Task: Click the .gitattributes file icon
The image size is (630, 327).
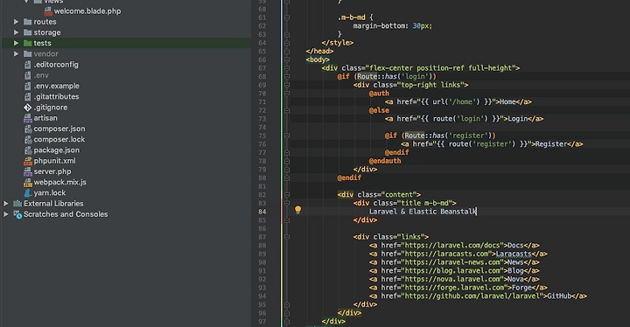Action: [27, 97]
